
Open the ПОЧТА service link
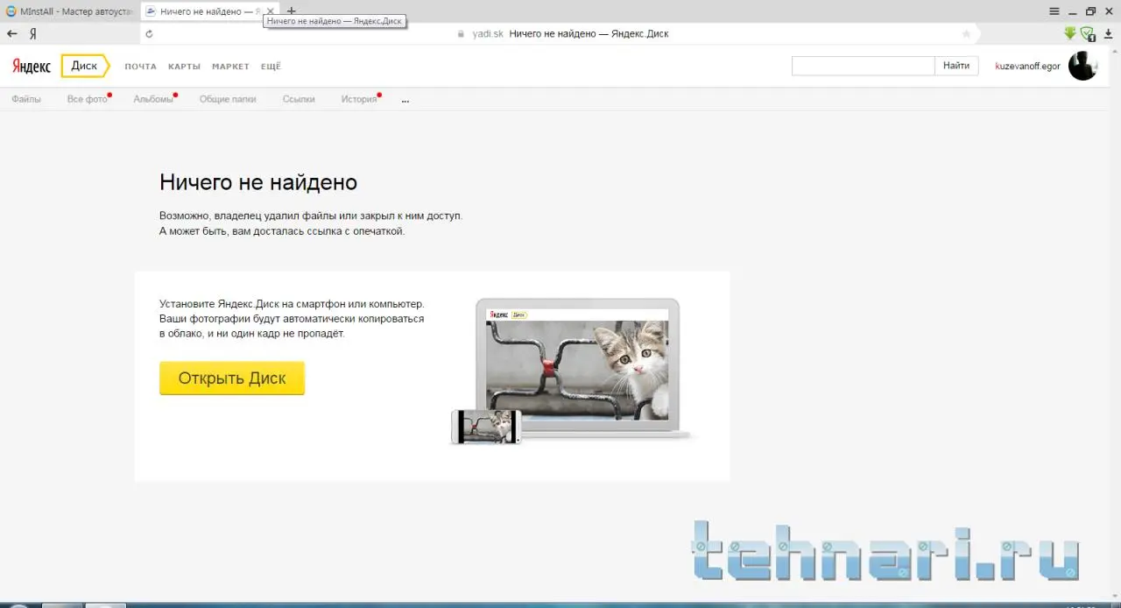point(140,67)
